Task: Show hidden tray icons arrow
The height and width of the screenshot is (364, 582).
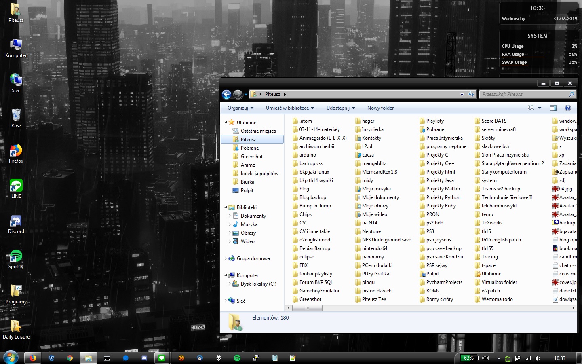Action: click(498, 358)
